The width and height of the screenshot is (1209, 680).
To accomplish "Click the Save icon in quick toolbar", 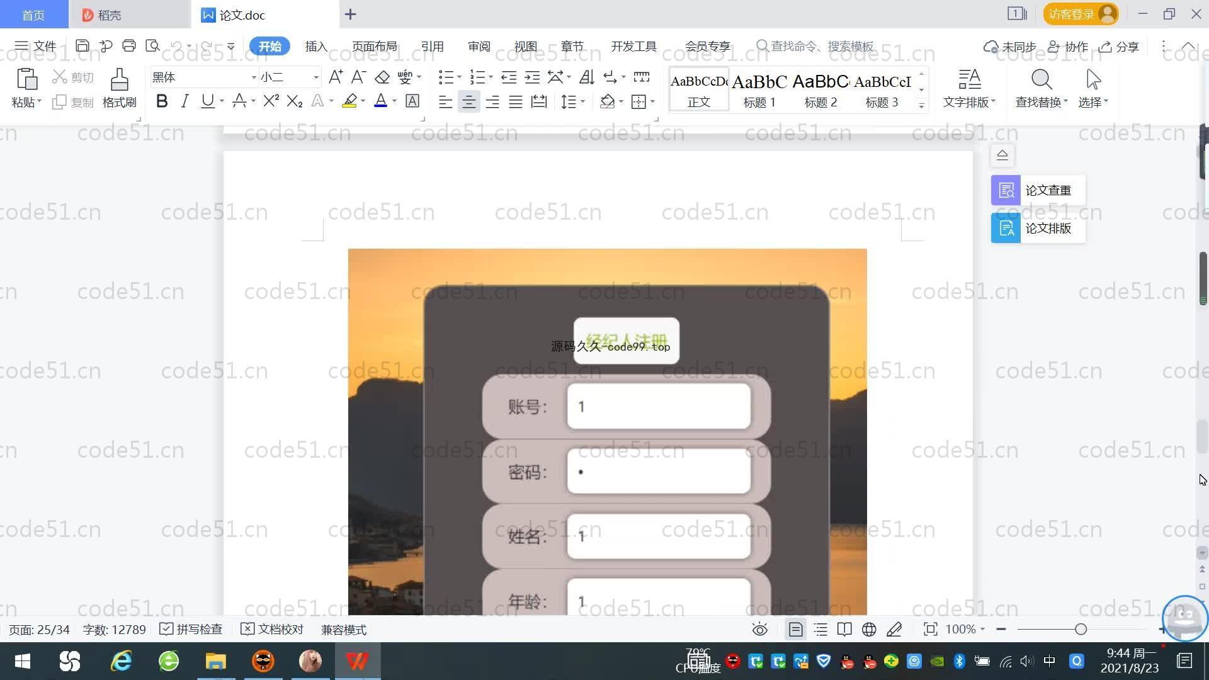I will coord(82,46).
